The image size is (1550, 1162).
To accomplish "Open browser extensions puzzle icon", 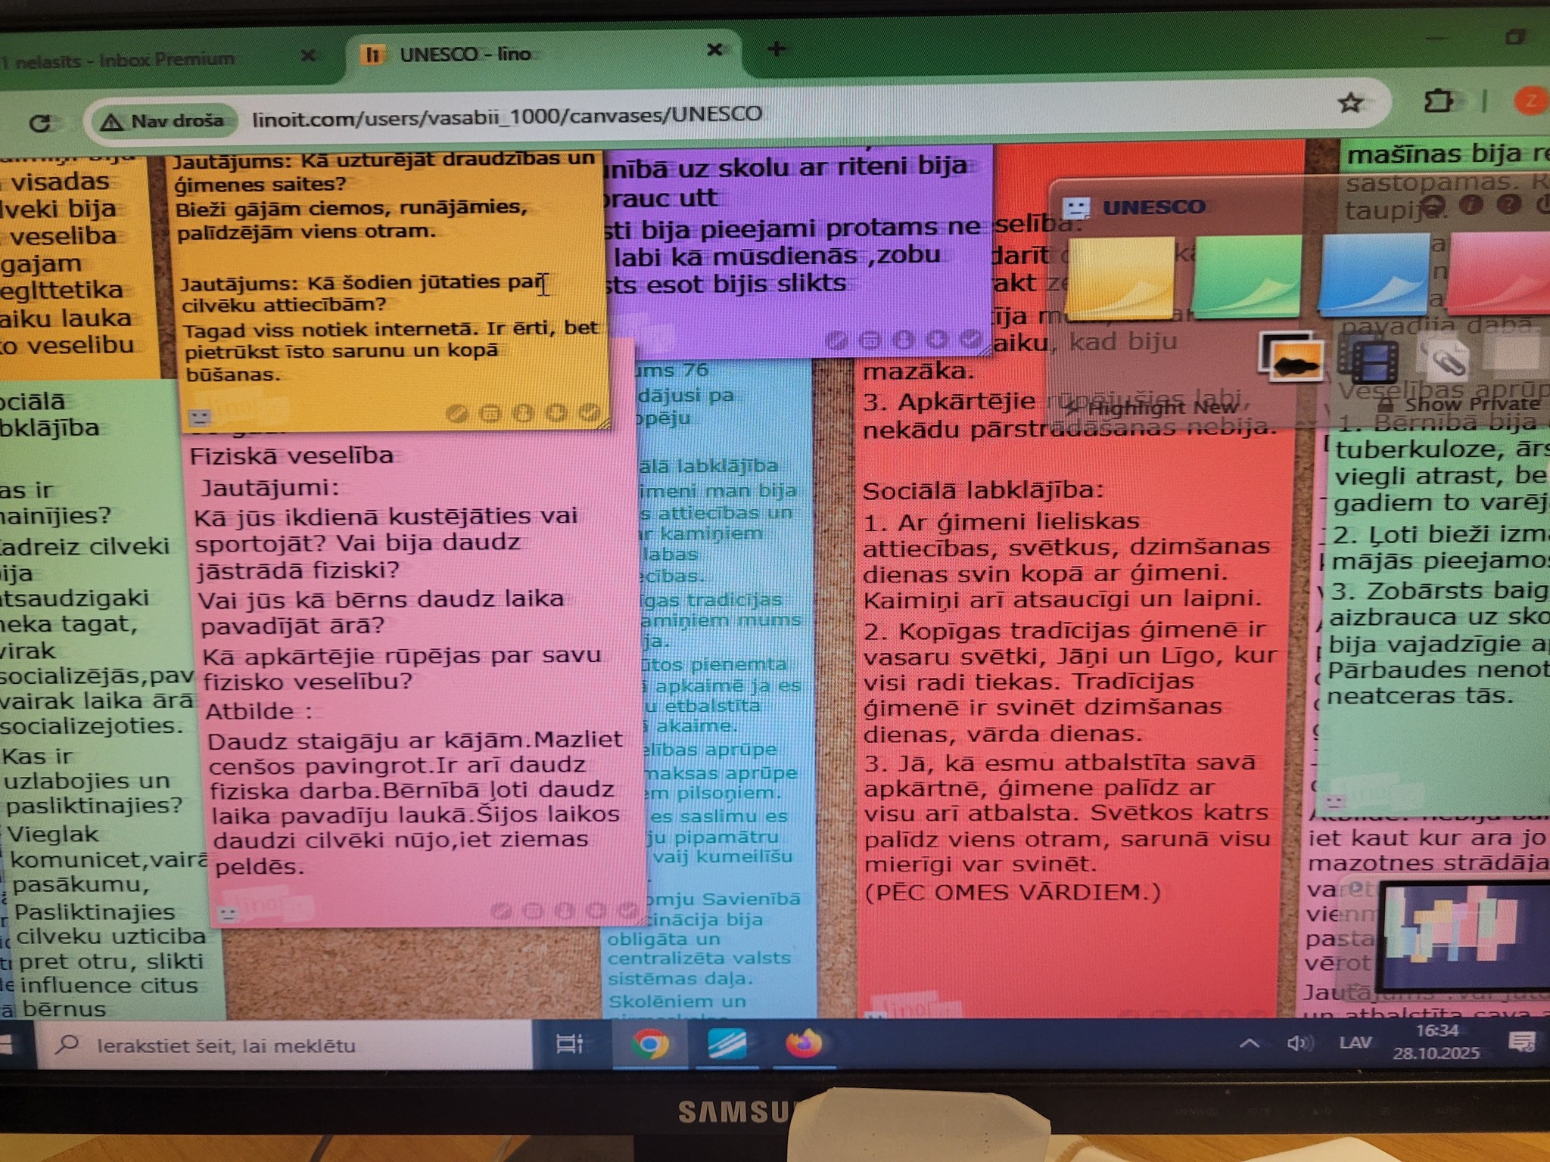I will [x=1437, y=101].
